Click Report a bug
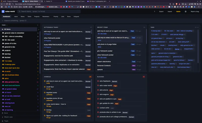The height and width of the screenshot is (123, 202). (195, 12)
